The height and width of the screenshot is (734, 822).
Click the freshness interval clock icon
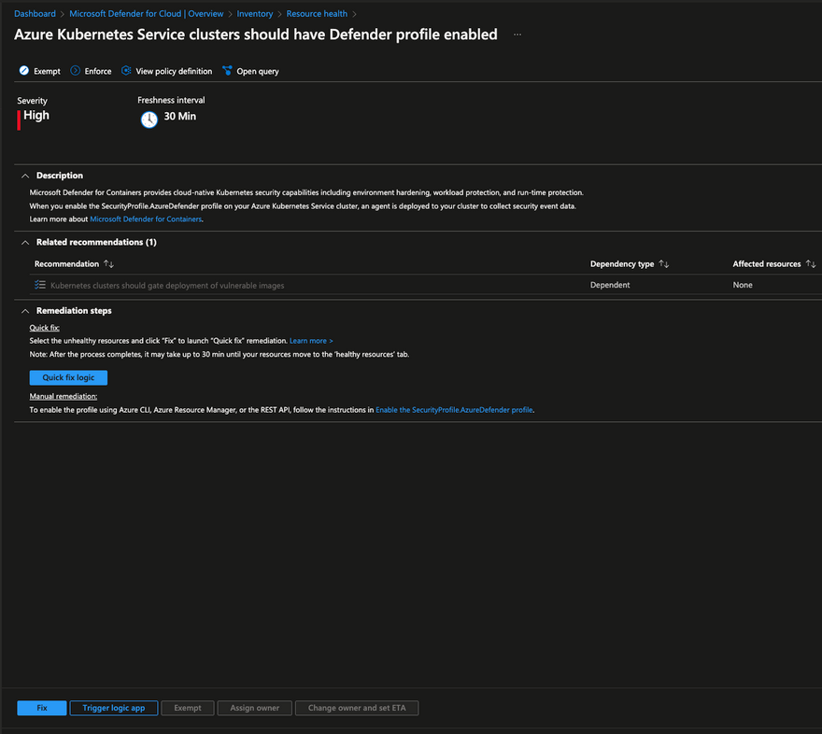[x=149, y=120]
